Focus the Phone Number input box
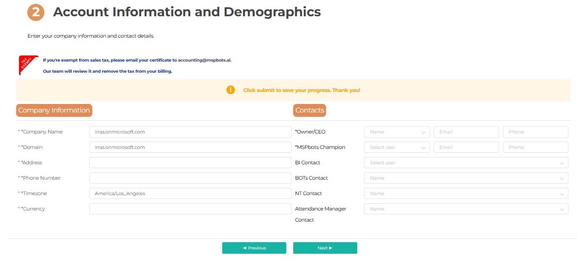 (x=190, y=178)
